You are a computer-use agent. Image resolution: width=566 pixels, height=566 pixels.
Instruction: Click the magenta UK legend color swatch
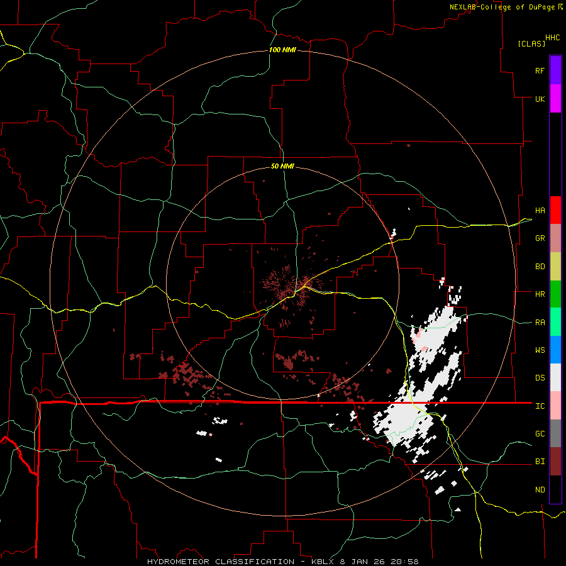pos(555,99)
